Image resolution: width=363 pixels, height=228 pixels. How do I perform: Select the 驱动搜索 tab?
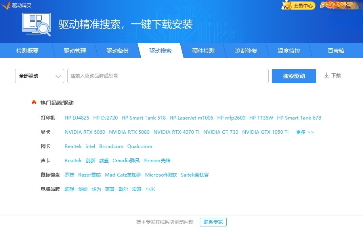(x=160, y=51)
